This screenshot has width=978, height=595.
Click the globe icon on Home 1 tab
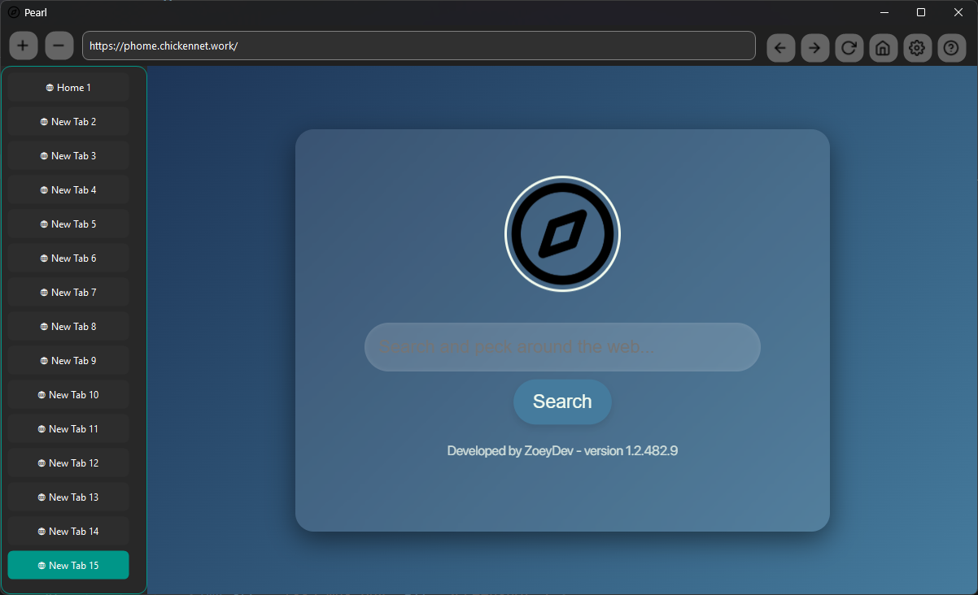click(x=51, y=87)
